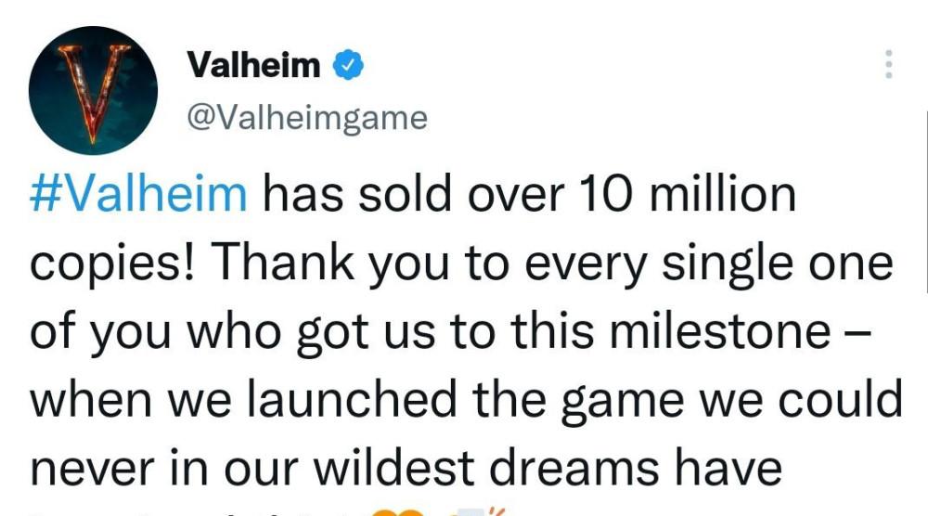The height and width of the screenshot is (516, 928).
Task: Click the vertical scrollbar at right edge
Action: click(x=926, y=201)
